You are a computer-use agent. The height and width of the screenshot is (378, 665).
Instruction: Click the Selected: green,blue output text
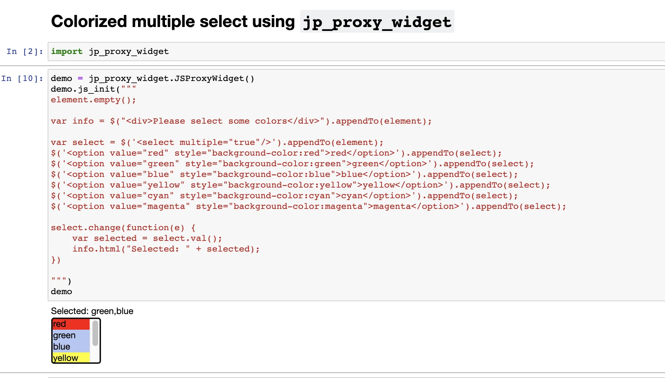click(x=92, y=311)
